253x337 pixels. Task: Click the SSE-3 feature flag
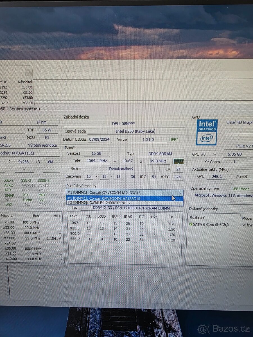click(x=26, y=180)
